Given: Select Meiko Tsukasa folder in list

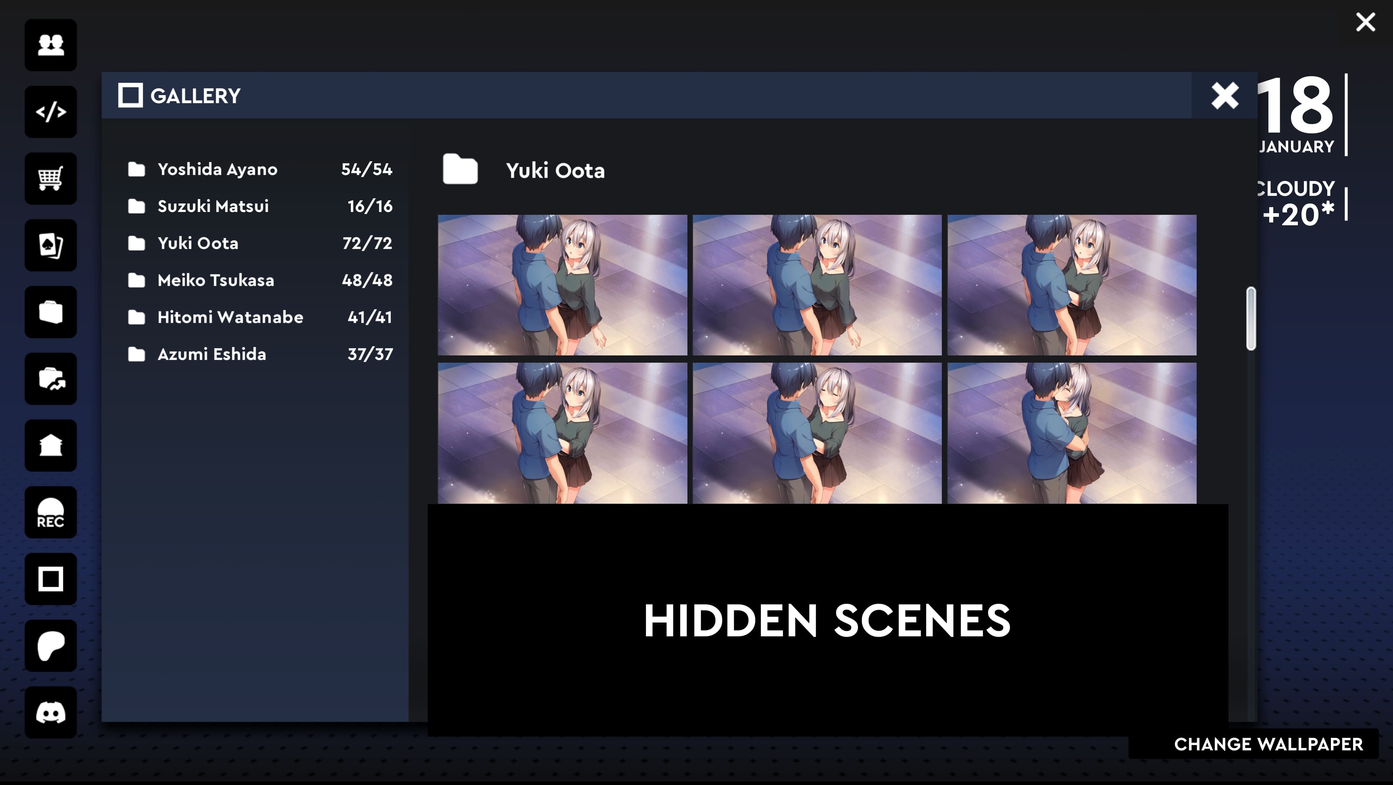Looking at the screenshot, I should 215,280.
